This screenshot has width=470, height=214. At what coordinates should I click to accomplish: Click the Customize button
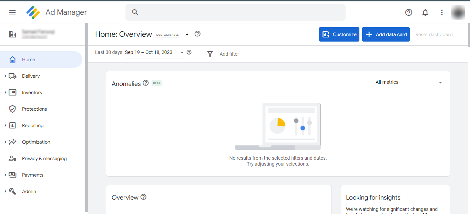point(339,34)
